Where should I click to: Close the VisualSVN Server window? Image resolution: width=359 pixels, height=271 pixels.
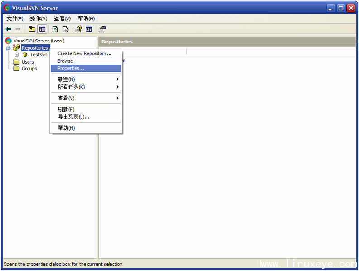coord(351,9)
